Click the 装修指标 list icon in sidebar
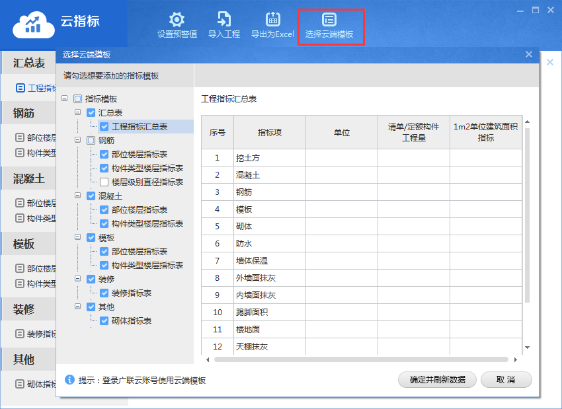Viewport: 562px width, 409px height. (20, 334)
